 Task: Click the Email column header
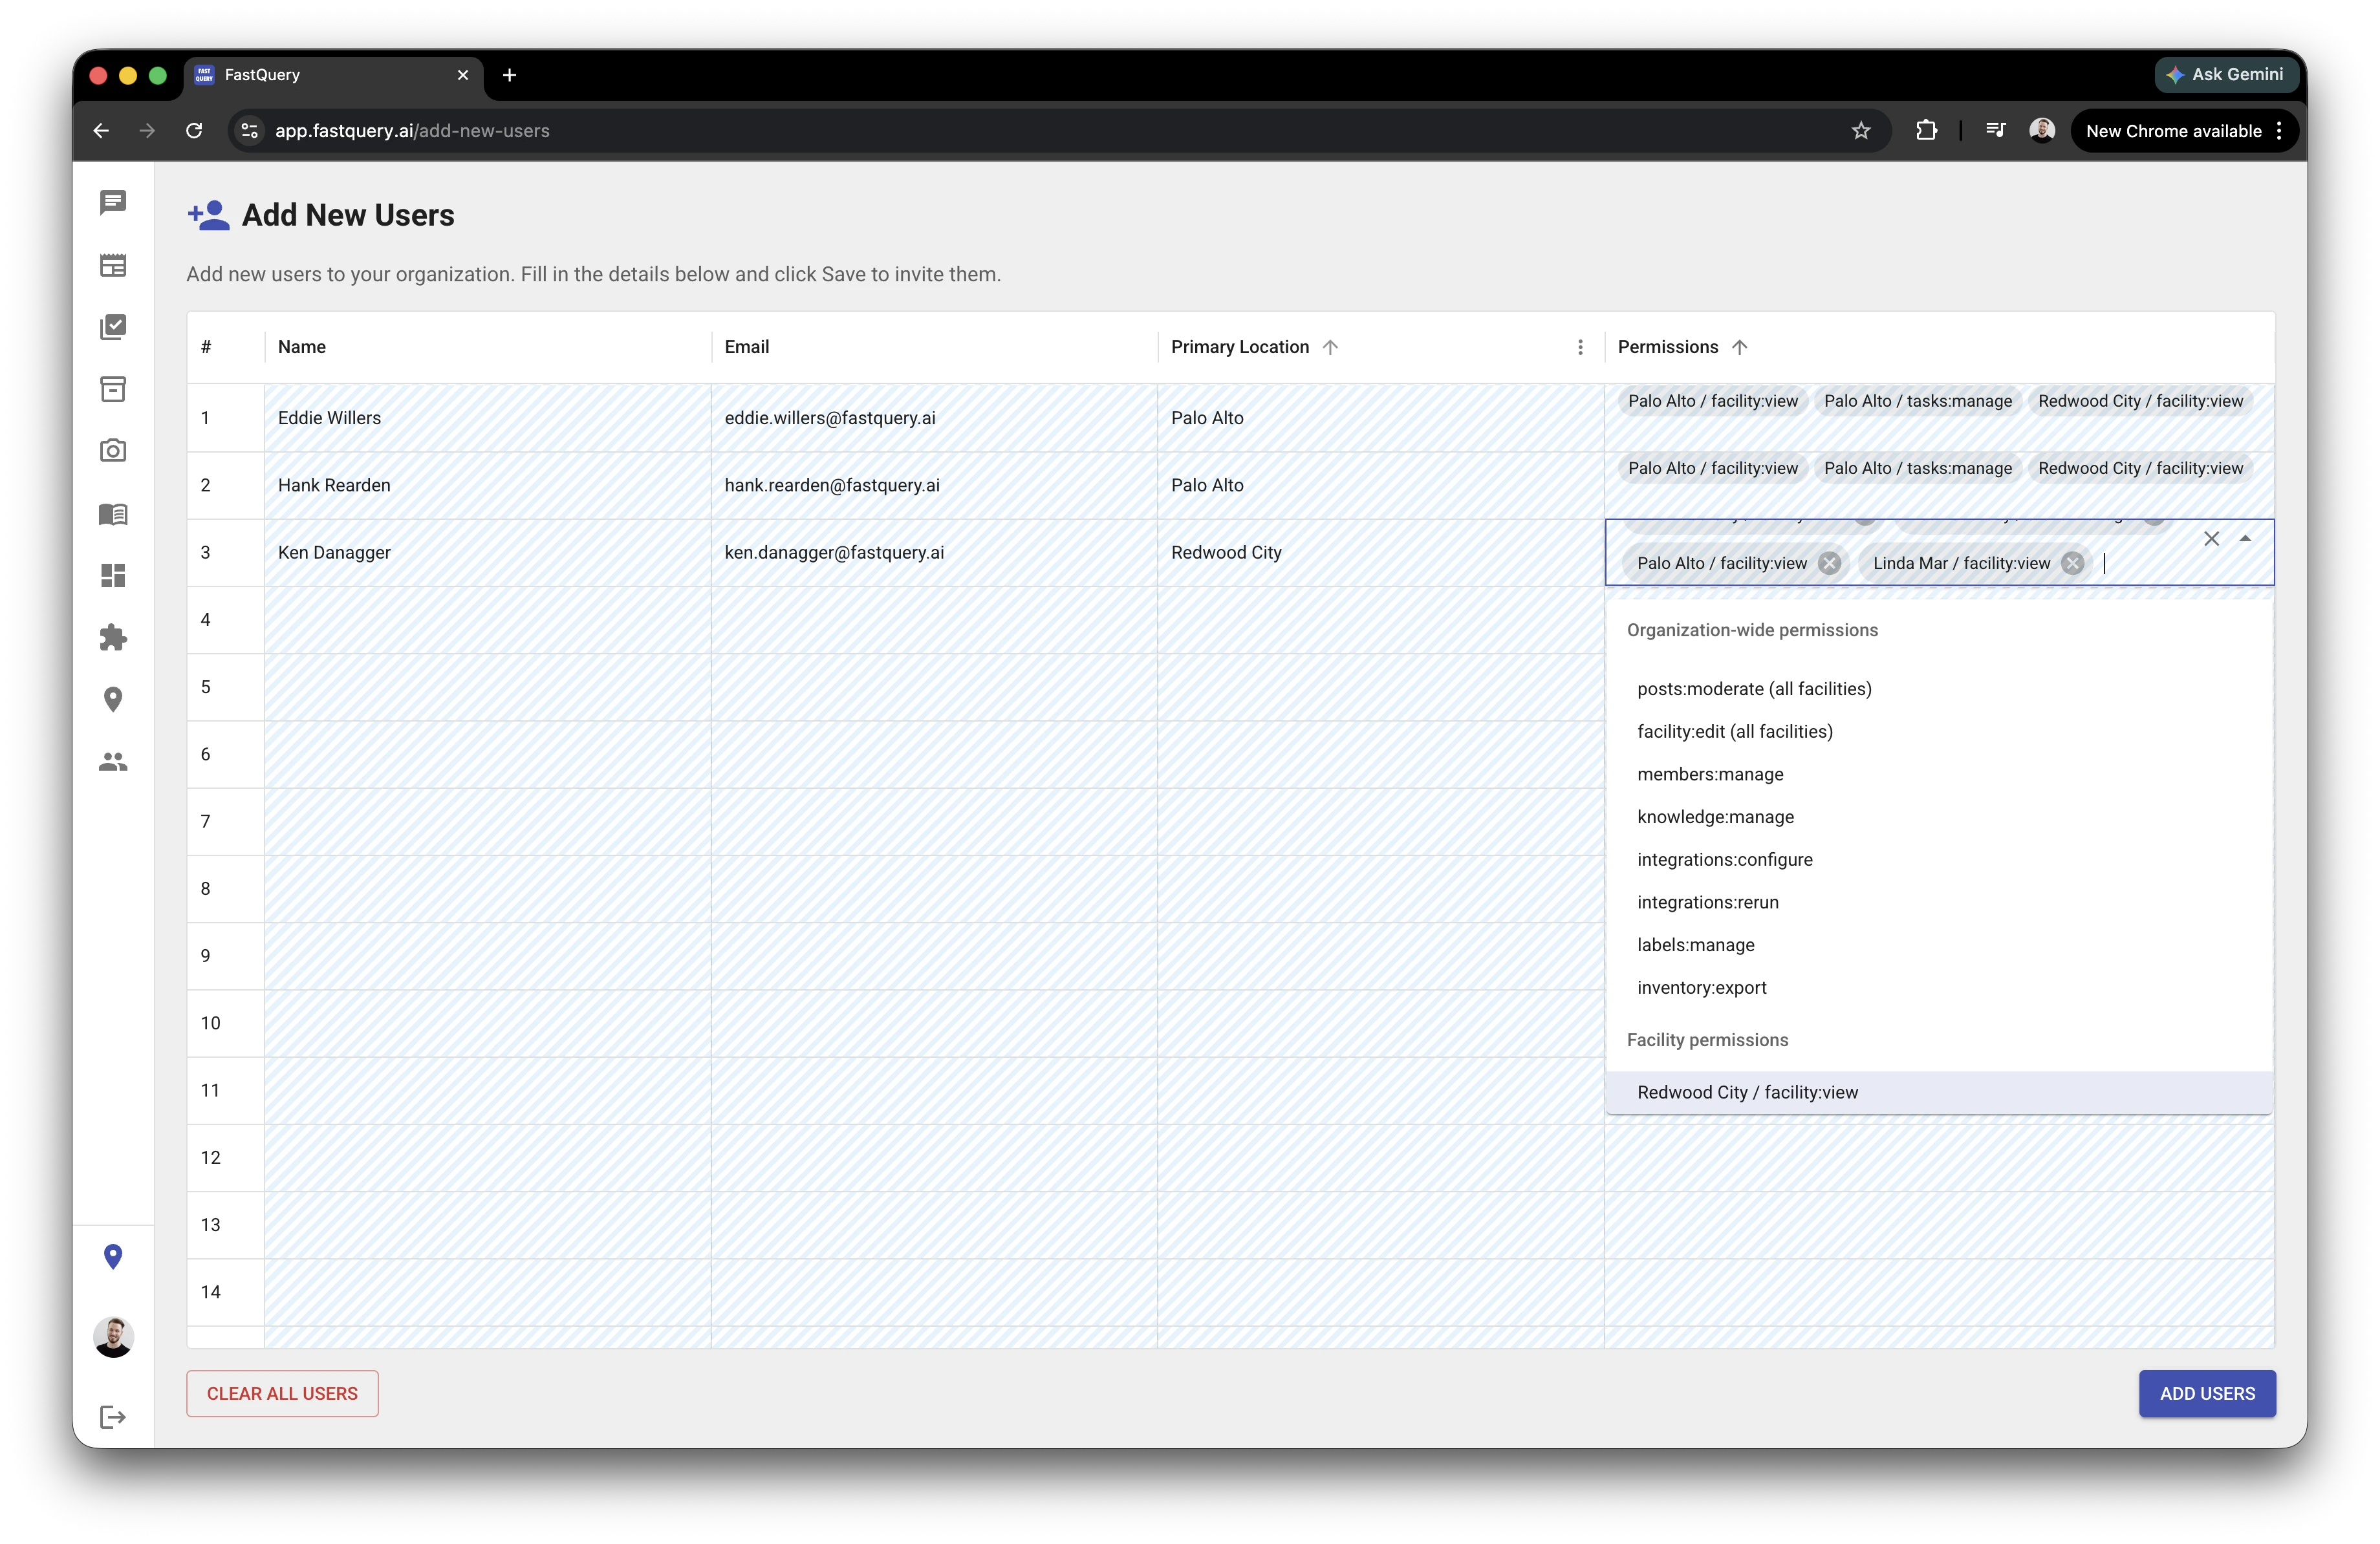934,347
